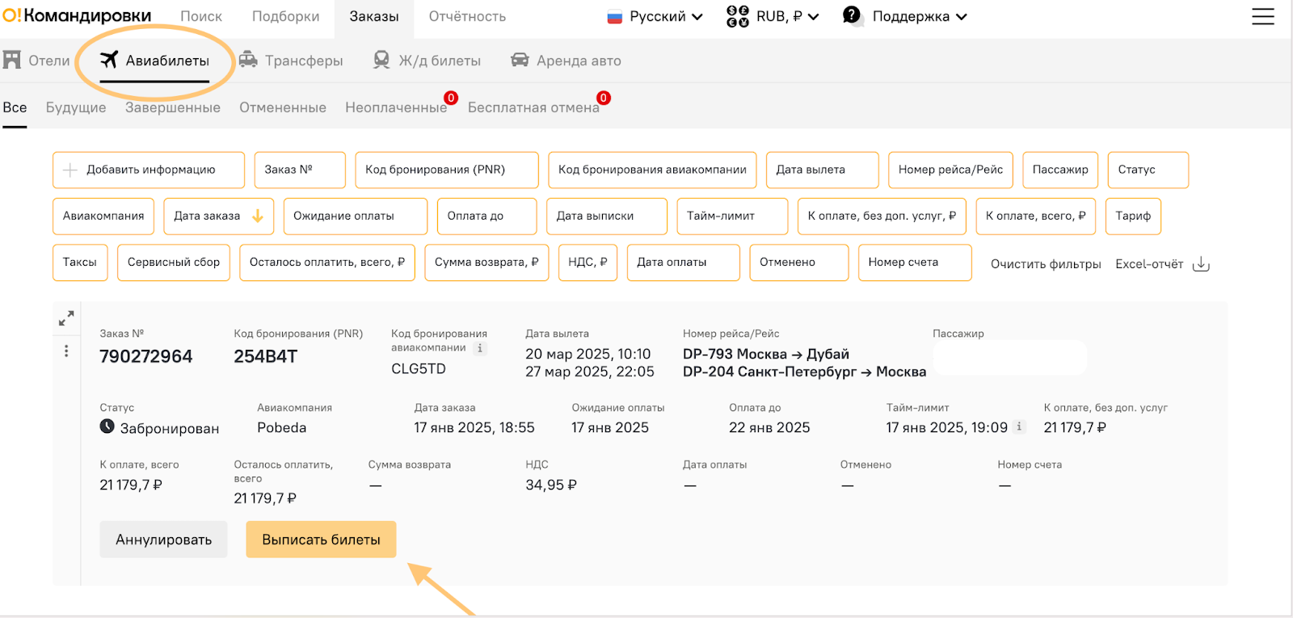Select the Заказы tab
Screen dimensions: 1293x618
(x=374, y=16)
